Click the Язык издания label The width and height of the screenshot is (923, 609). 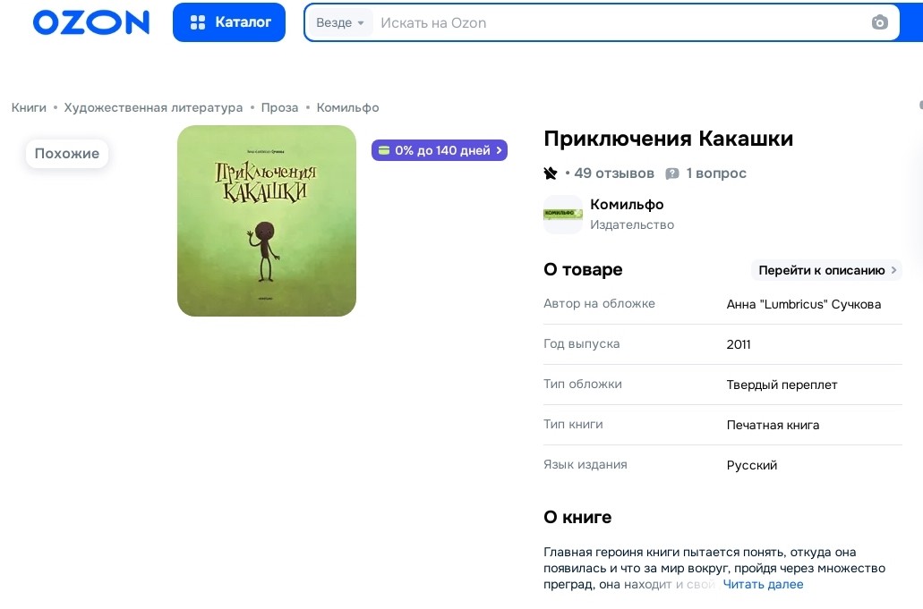tap(585, 464)
